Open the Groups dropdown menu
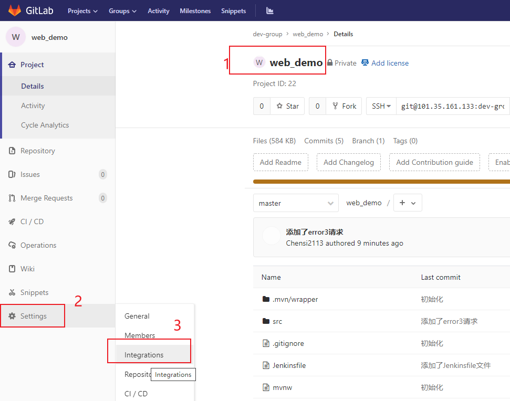The height and width of the screenshot is (401, 510). (x=122, y=10)
